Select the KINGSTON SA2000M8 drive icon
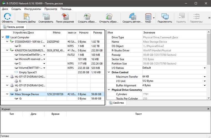Viewport: 211px width, 138px height. pos(12,50)
